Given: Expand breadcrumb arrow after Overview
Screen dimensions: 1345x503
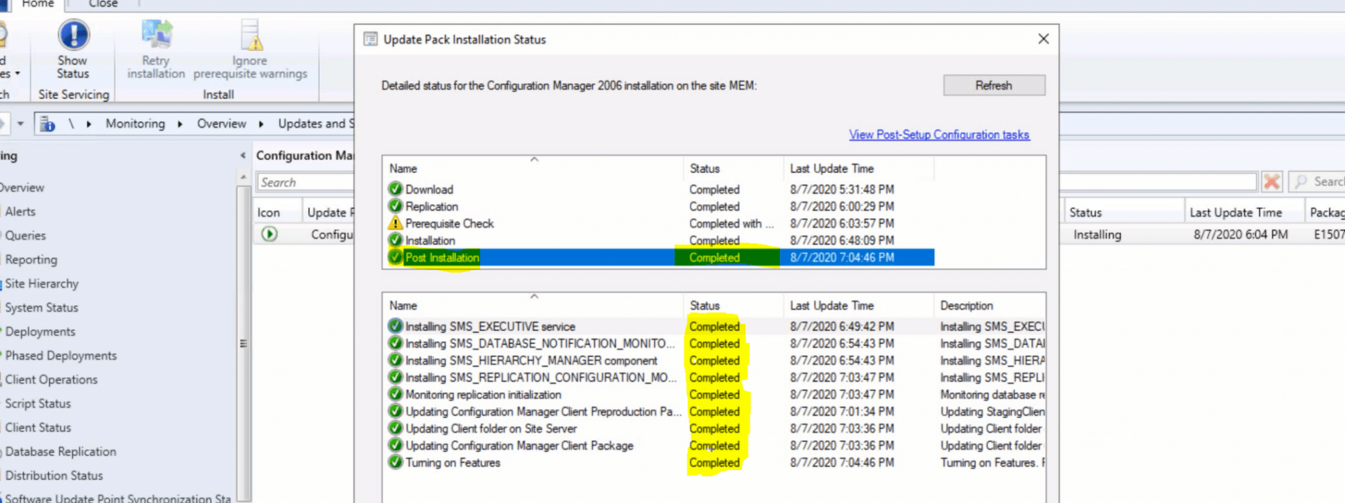Looking at the screenshot, I should (261, 124).
